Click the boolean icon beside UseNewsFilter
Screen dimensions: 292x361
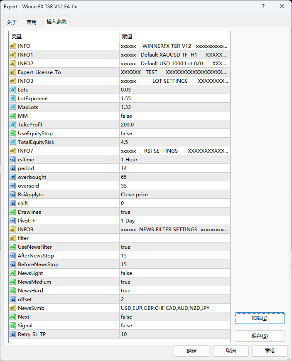[x=13, y=247]
